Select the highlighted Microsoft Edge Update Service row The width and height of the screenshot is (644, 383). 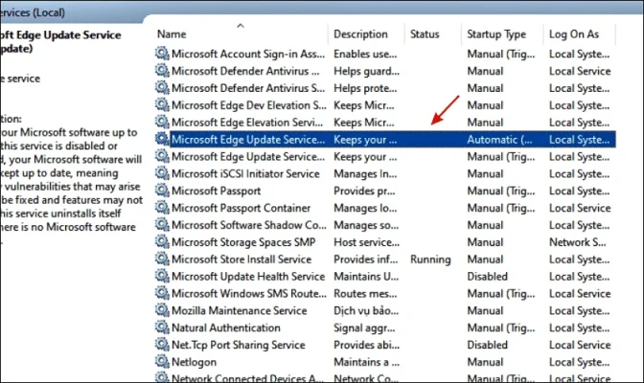point(247,139)
